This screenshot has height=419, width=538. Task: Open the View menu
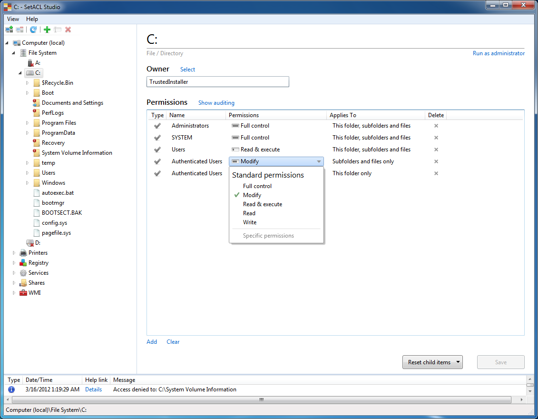coord(13,19)
